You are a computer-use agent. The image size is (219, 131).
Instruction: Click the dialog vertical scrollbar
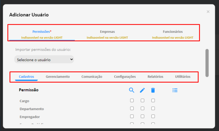coord(207,63)
